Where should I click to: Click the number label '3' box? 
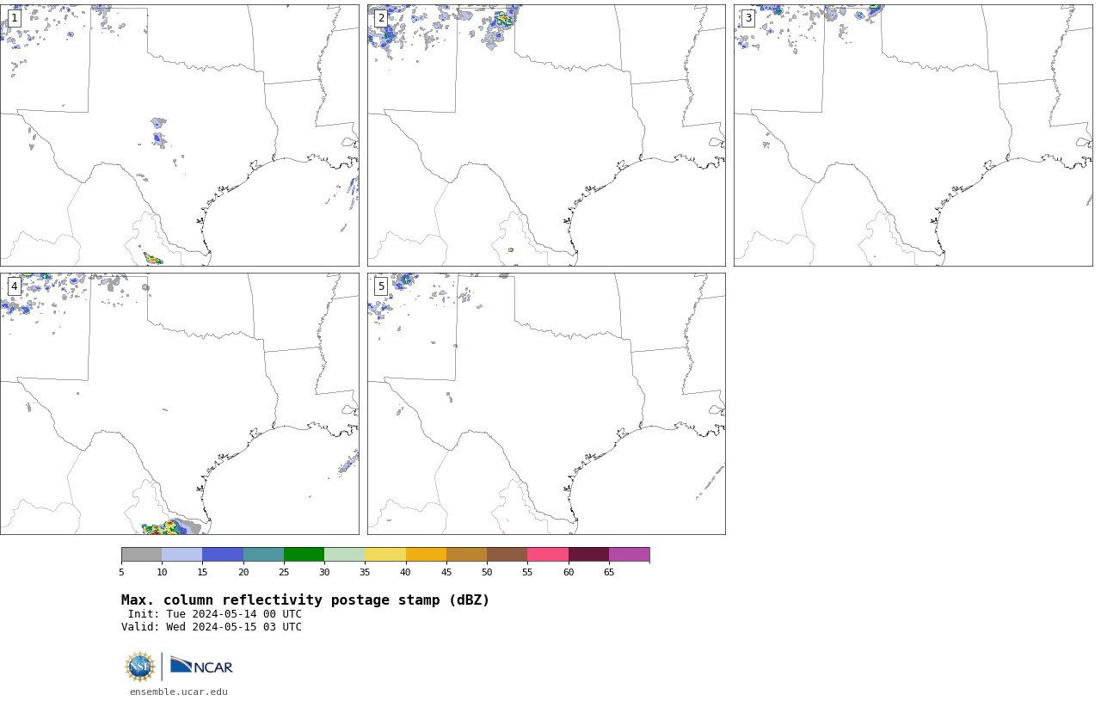coord(747,18)
